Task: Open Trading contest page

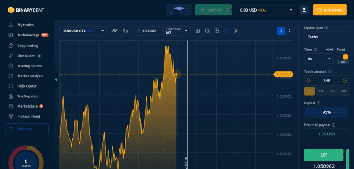Action: 30,66
